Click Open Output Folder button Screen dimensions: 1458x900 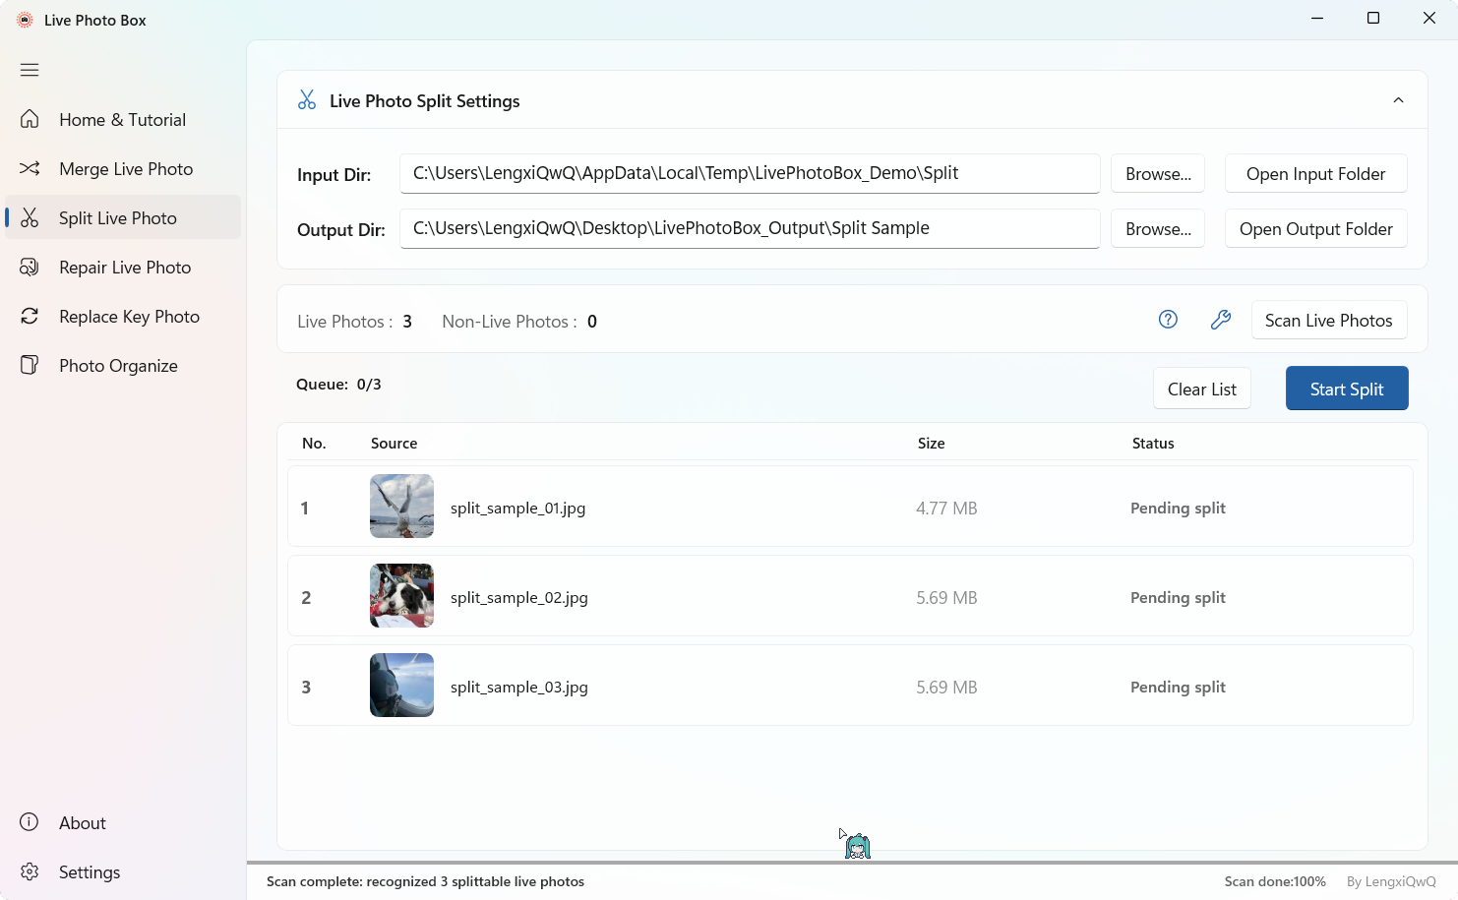tap(1315, 229)
